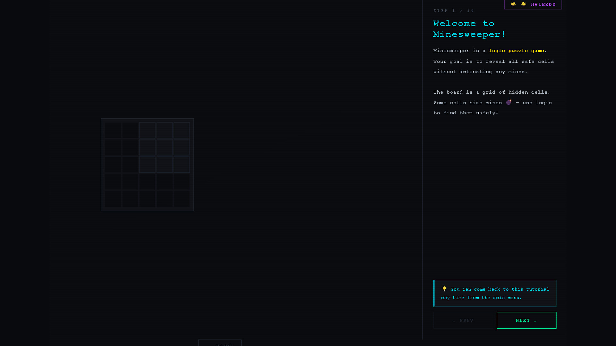Reveal the top-right cell of the grid

coord(182,130)
